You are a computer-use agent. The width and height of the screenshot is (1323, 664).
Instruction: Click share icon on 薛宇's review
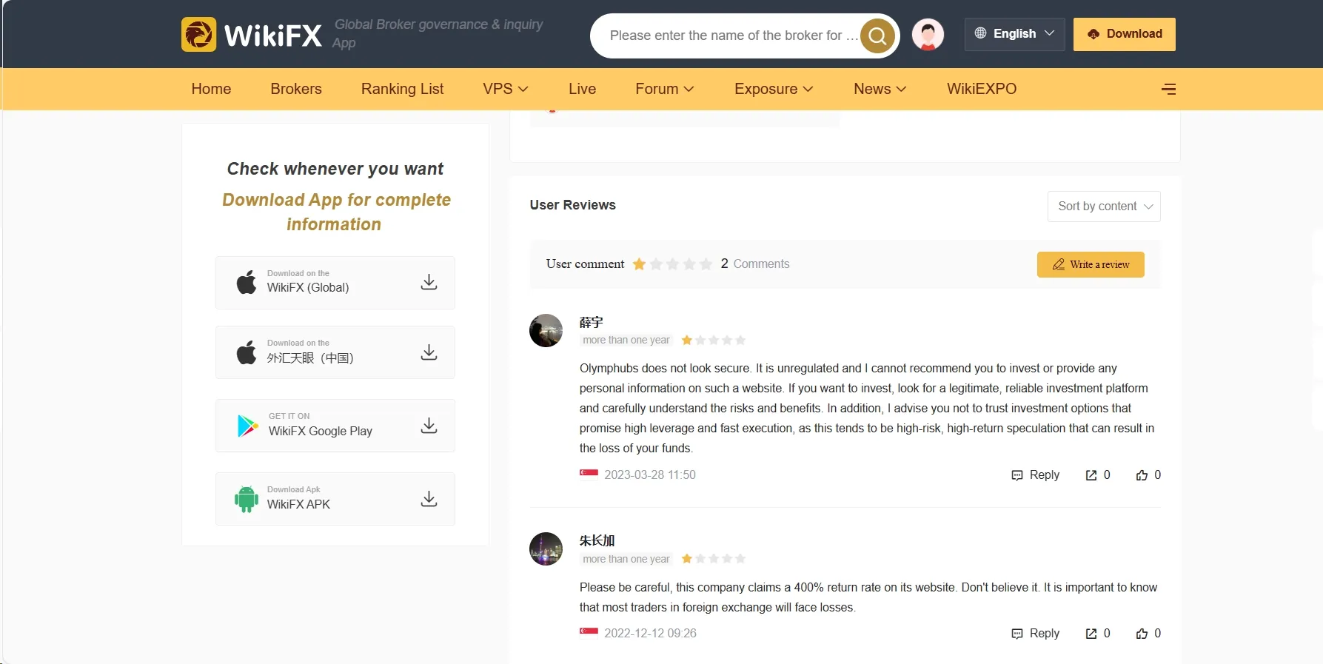1091,475
